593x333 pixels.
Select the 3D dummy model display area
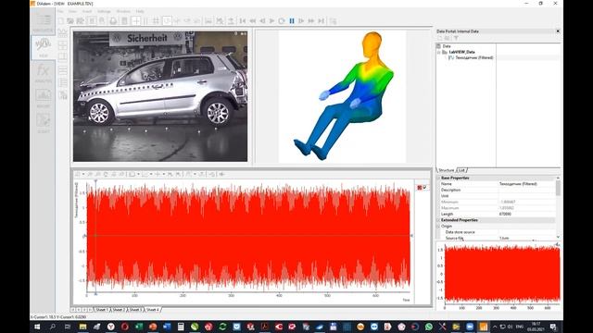pos(342,96)
